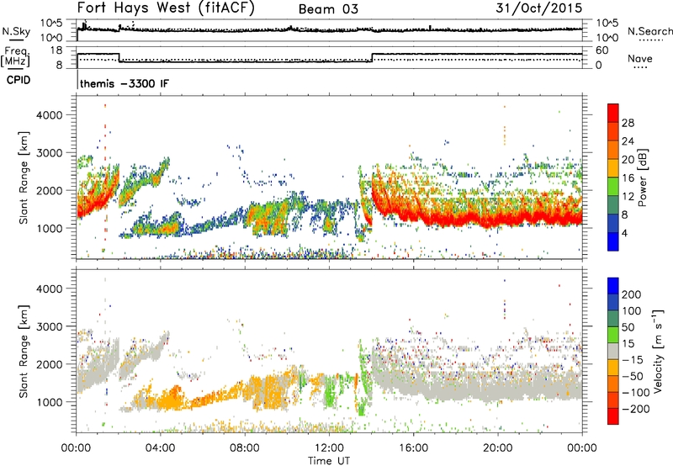Viewport: 673px width, 466px height.
Task: Click the '60' Nave axis value
Action: [602, 50]
